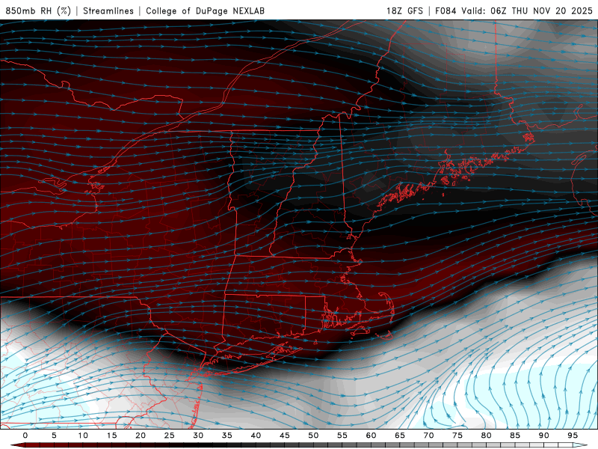Viewport: 598px width, 449px height.
Task: Click the colorbar label "20"
Action: tap(141, 436)
